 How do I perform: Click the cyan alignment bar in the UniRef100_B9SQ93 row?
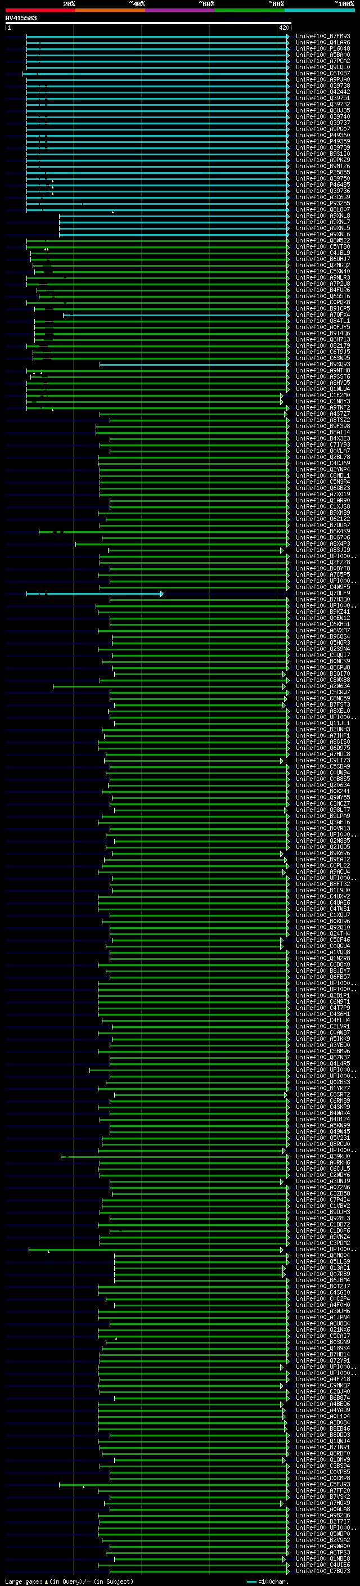point(195,365)
